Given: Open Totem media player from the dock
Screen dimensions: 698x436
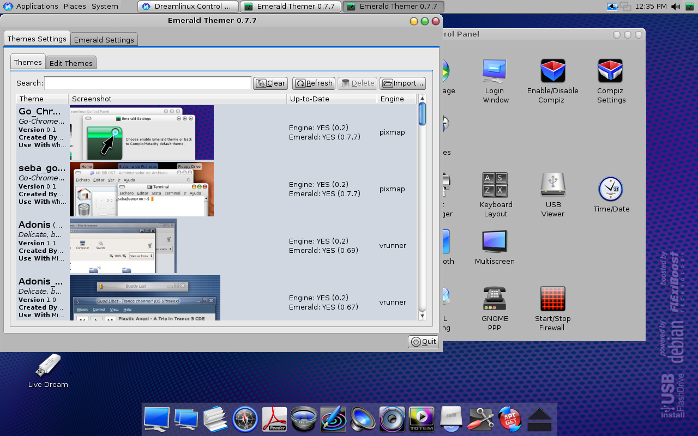Looking at the screenshot, I should [421, 420].
